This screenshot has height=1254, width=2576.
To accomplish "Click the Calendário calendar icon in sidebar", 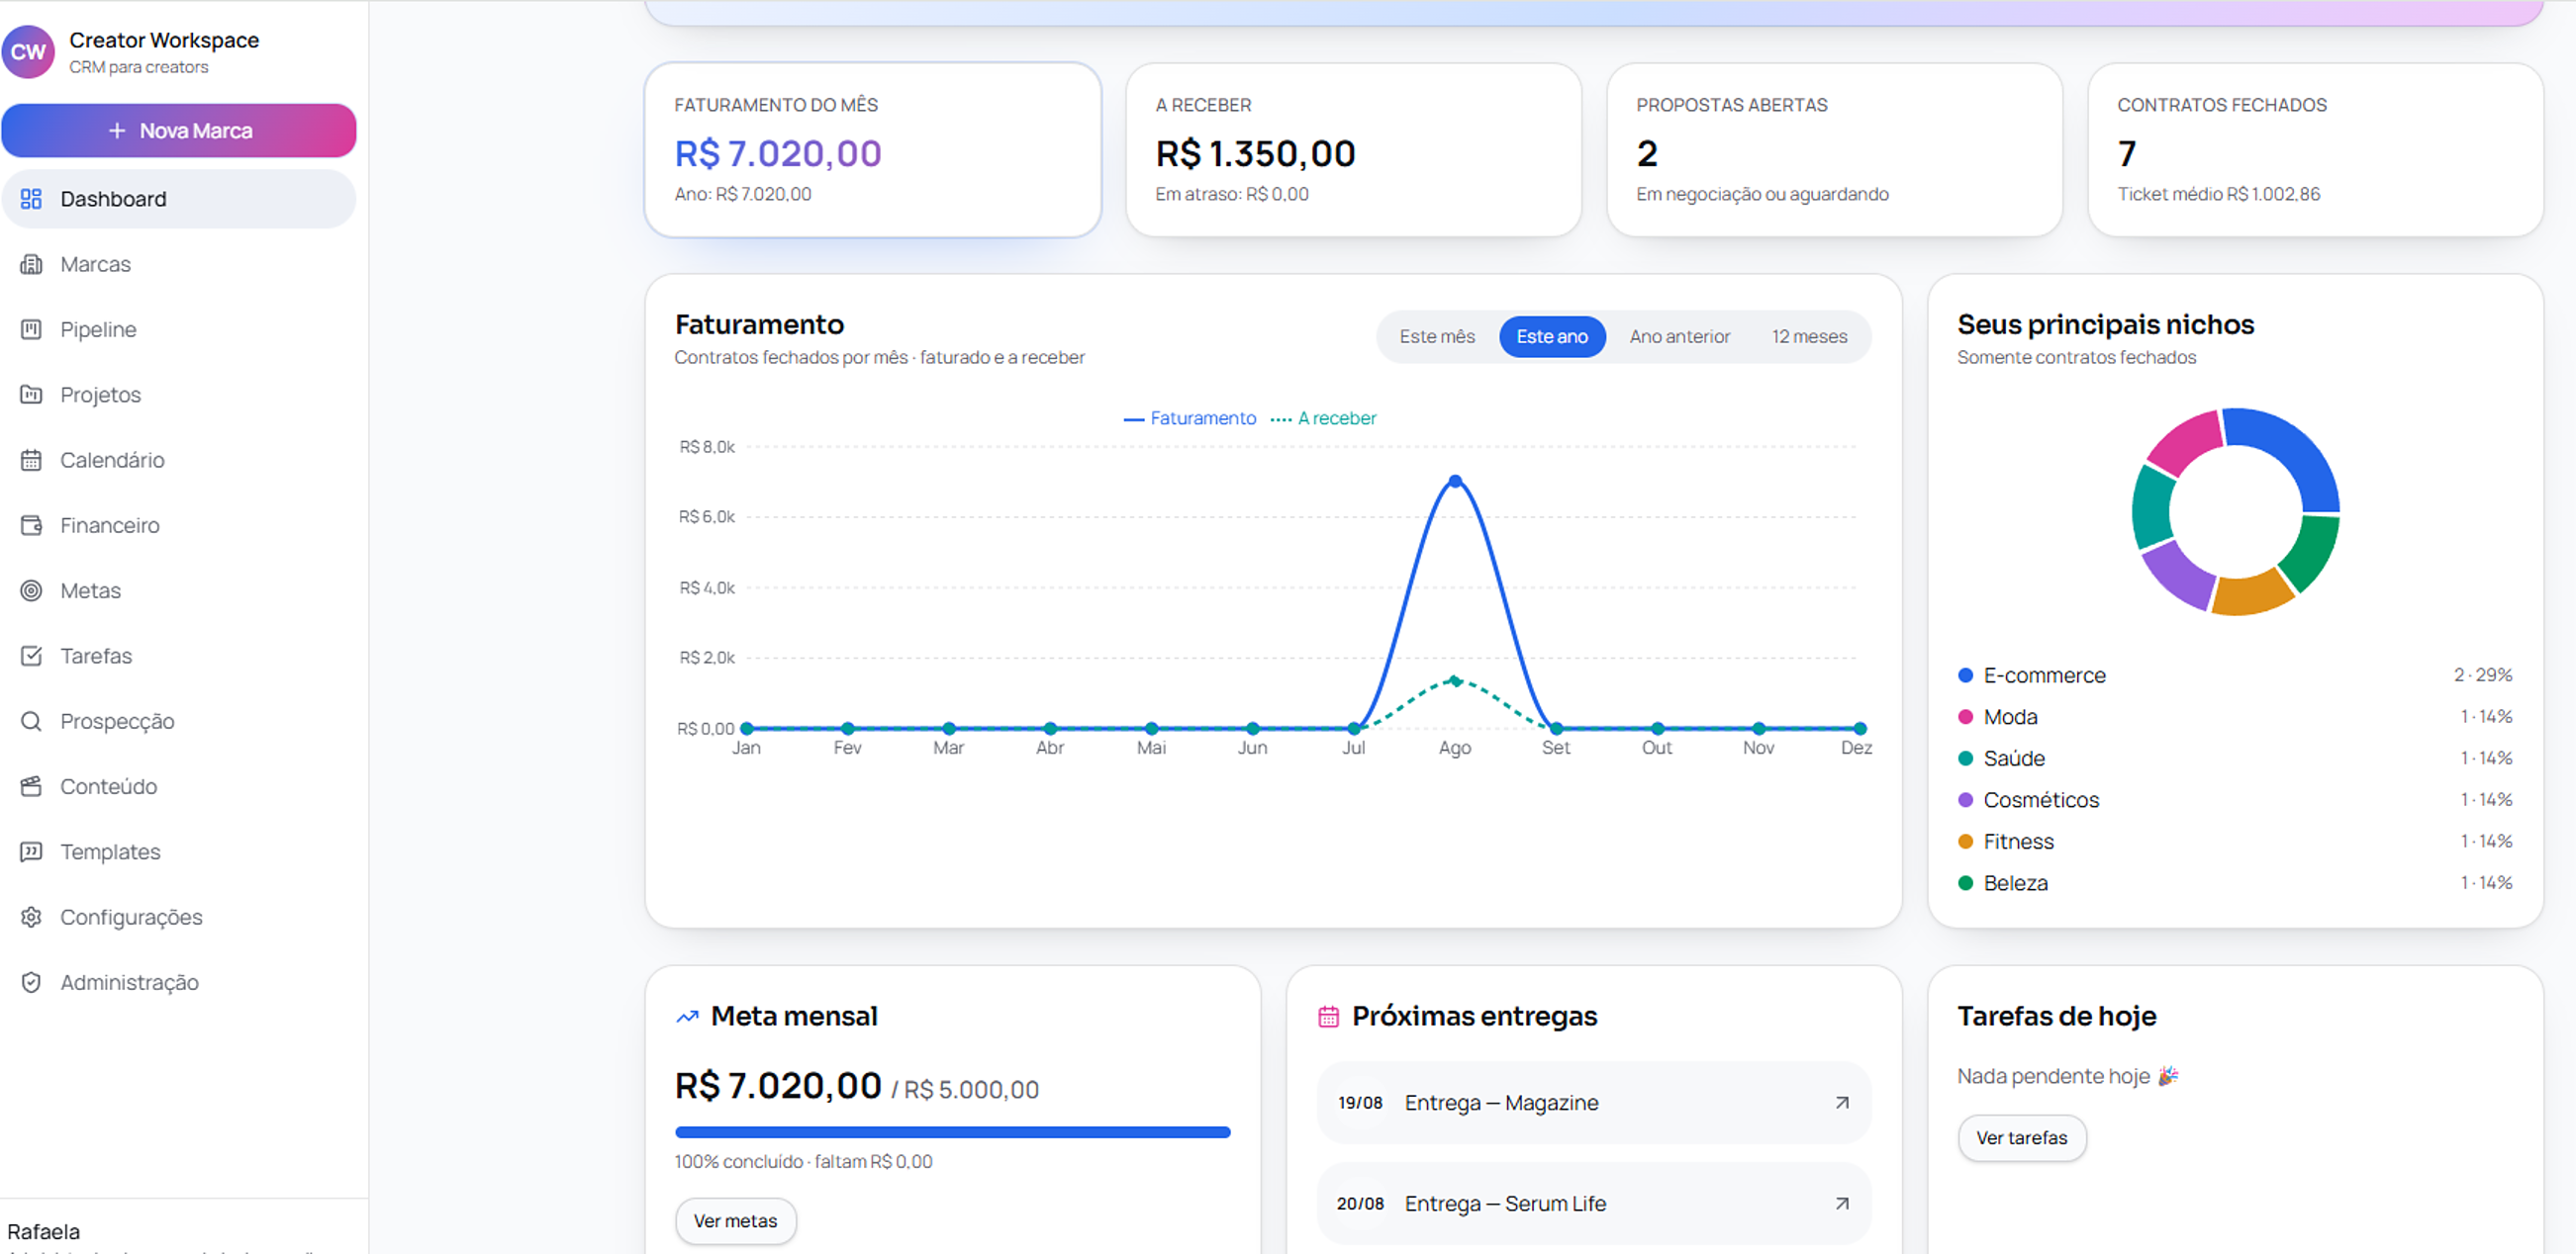I will [31, 460].
